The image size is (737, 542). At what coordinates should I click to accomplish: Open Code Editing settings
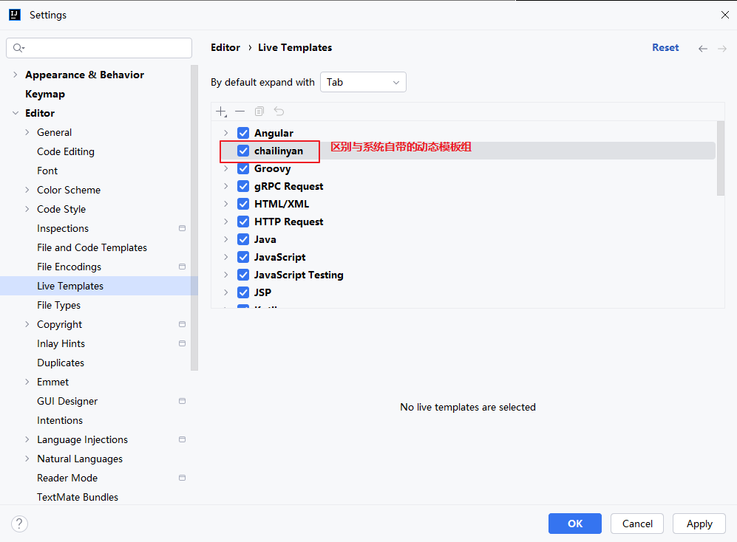(66, 151)
